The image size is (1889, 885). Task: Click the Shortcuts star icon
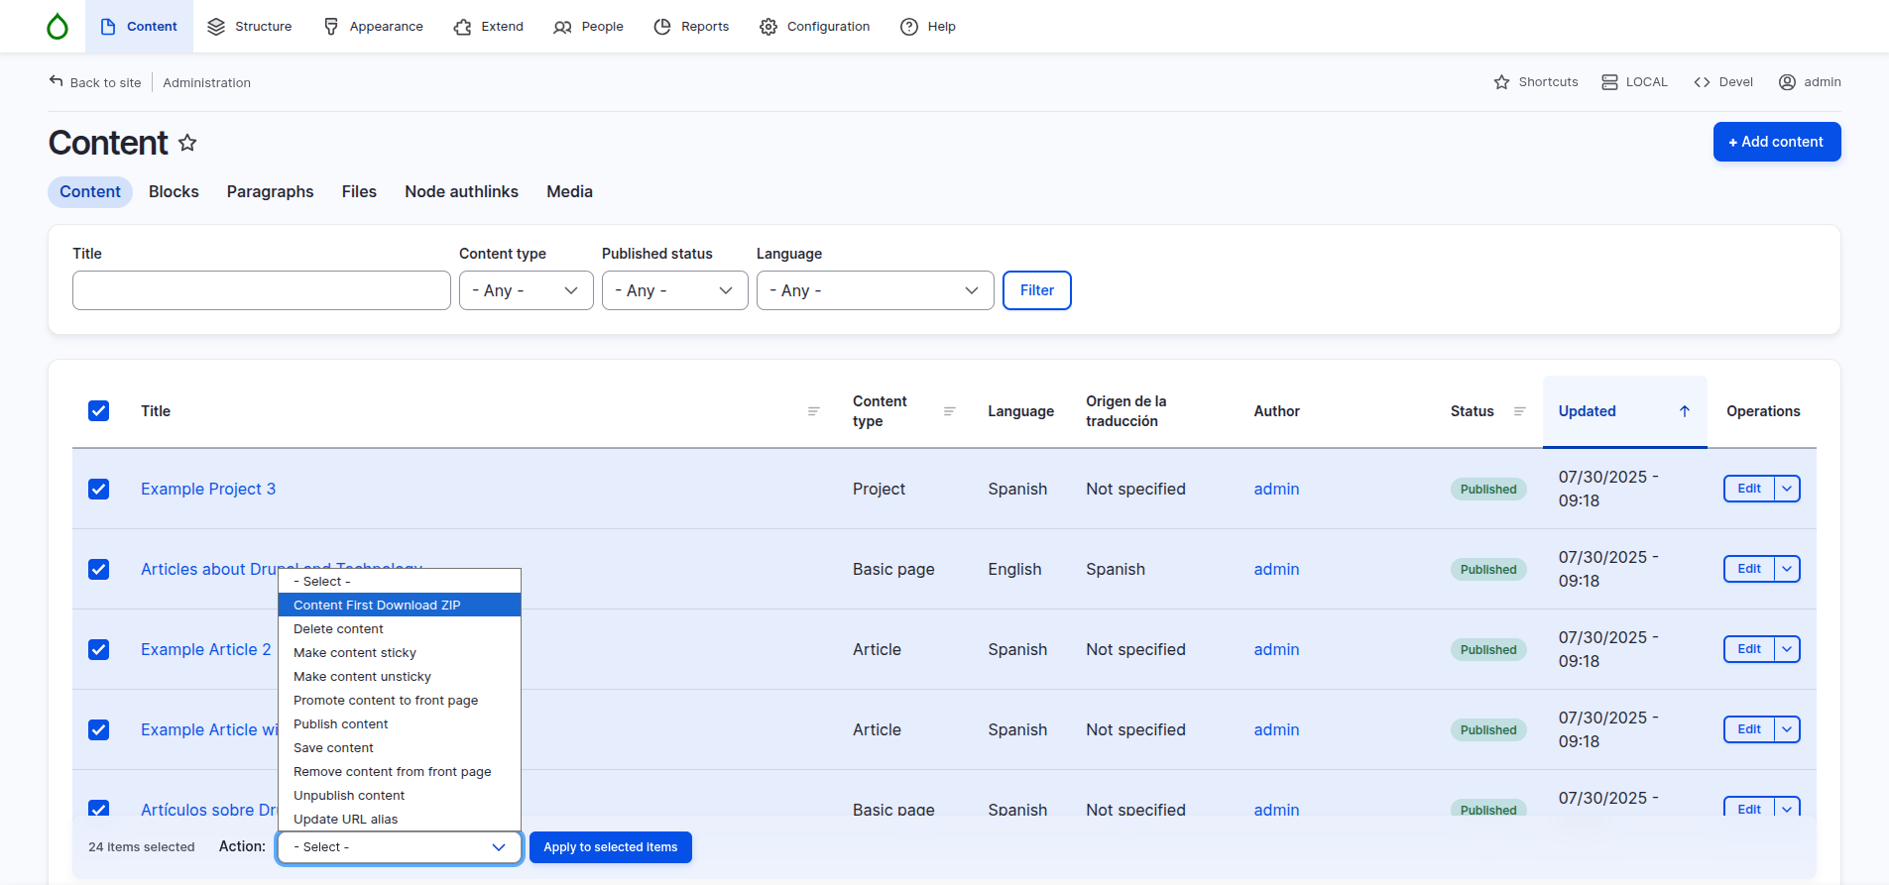[1501, 82]
